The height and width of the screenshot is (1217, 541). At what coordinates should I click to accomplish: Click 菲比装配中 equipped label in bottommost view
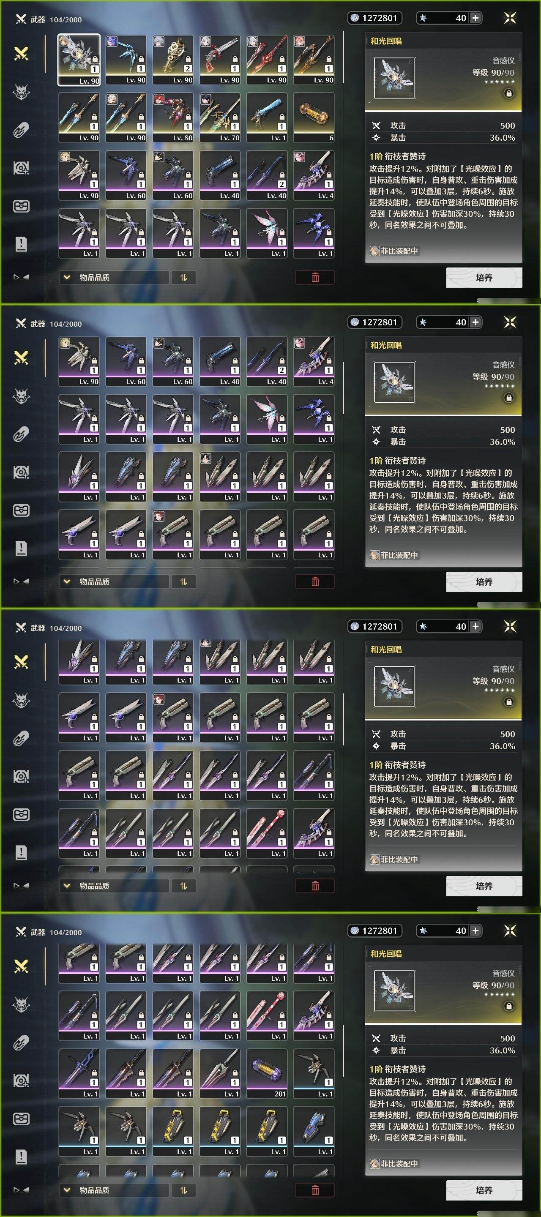pyautogui.click(x=394, y=251)
